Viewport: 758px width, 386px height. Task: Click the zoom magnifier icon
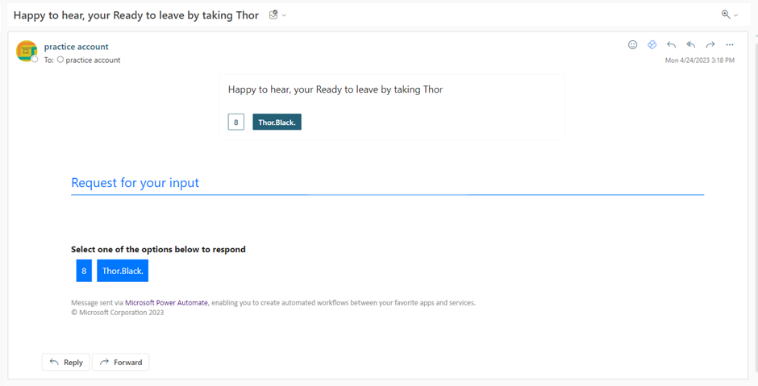click(x=726, y=15)
